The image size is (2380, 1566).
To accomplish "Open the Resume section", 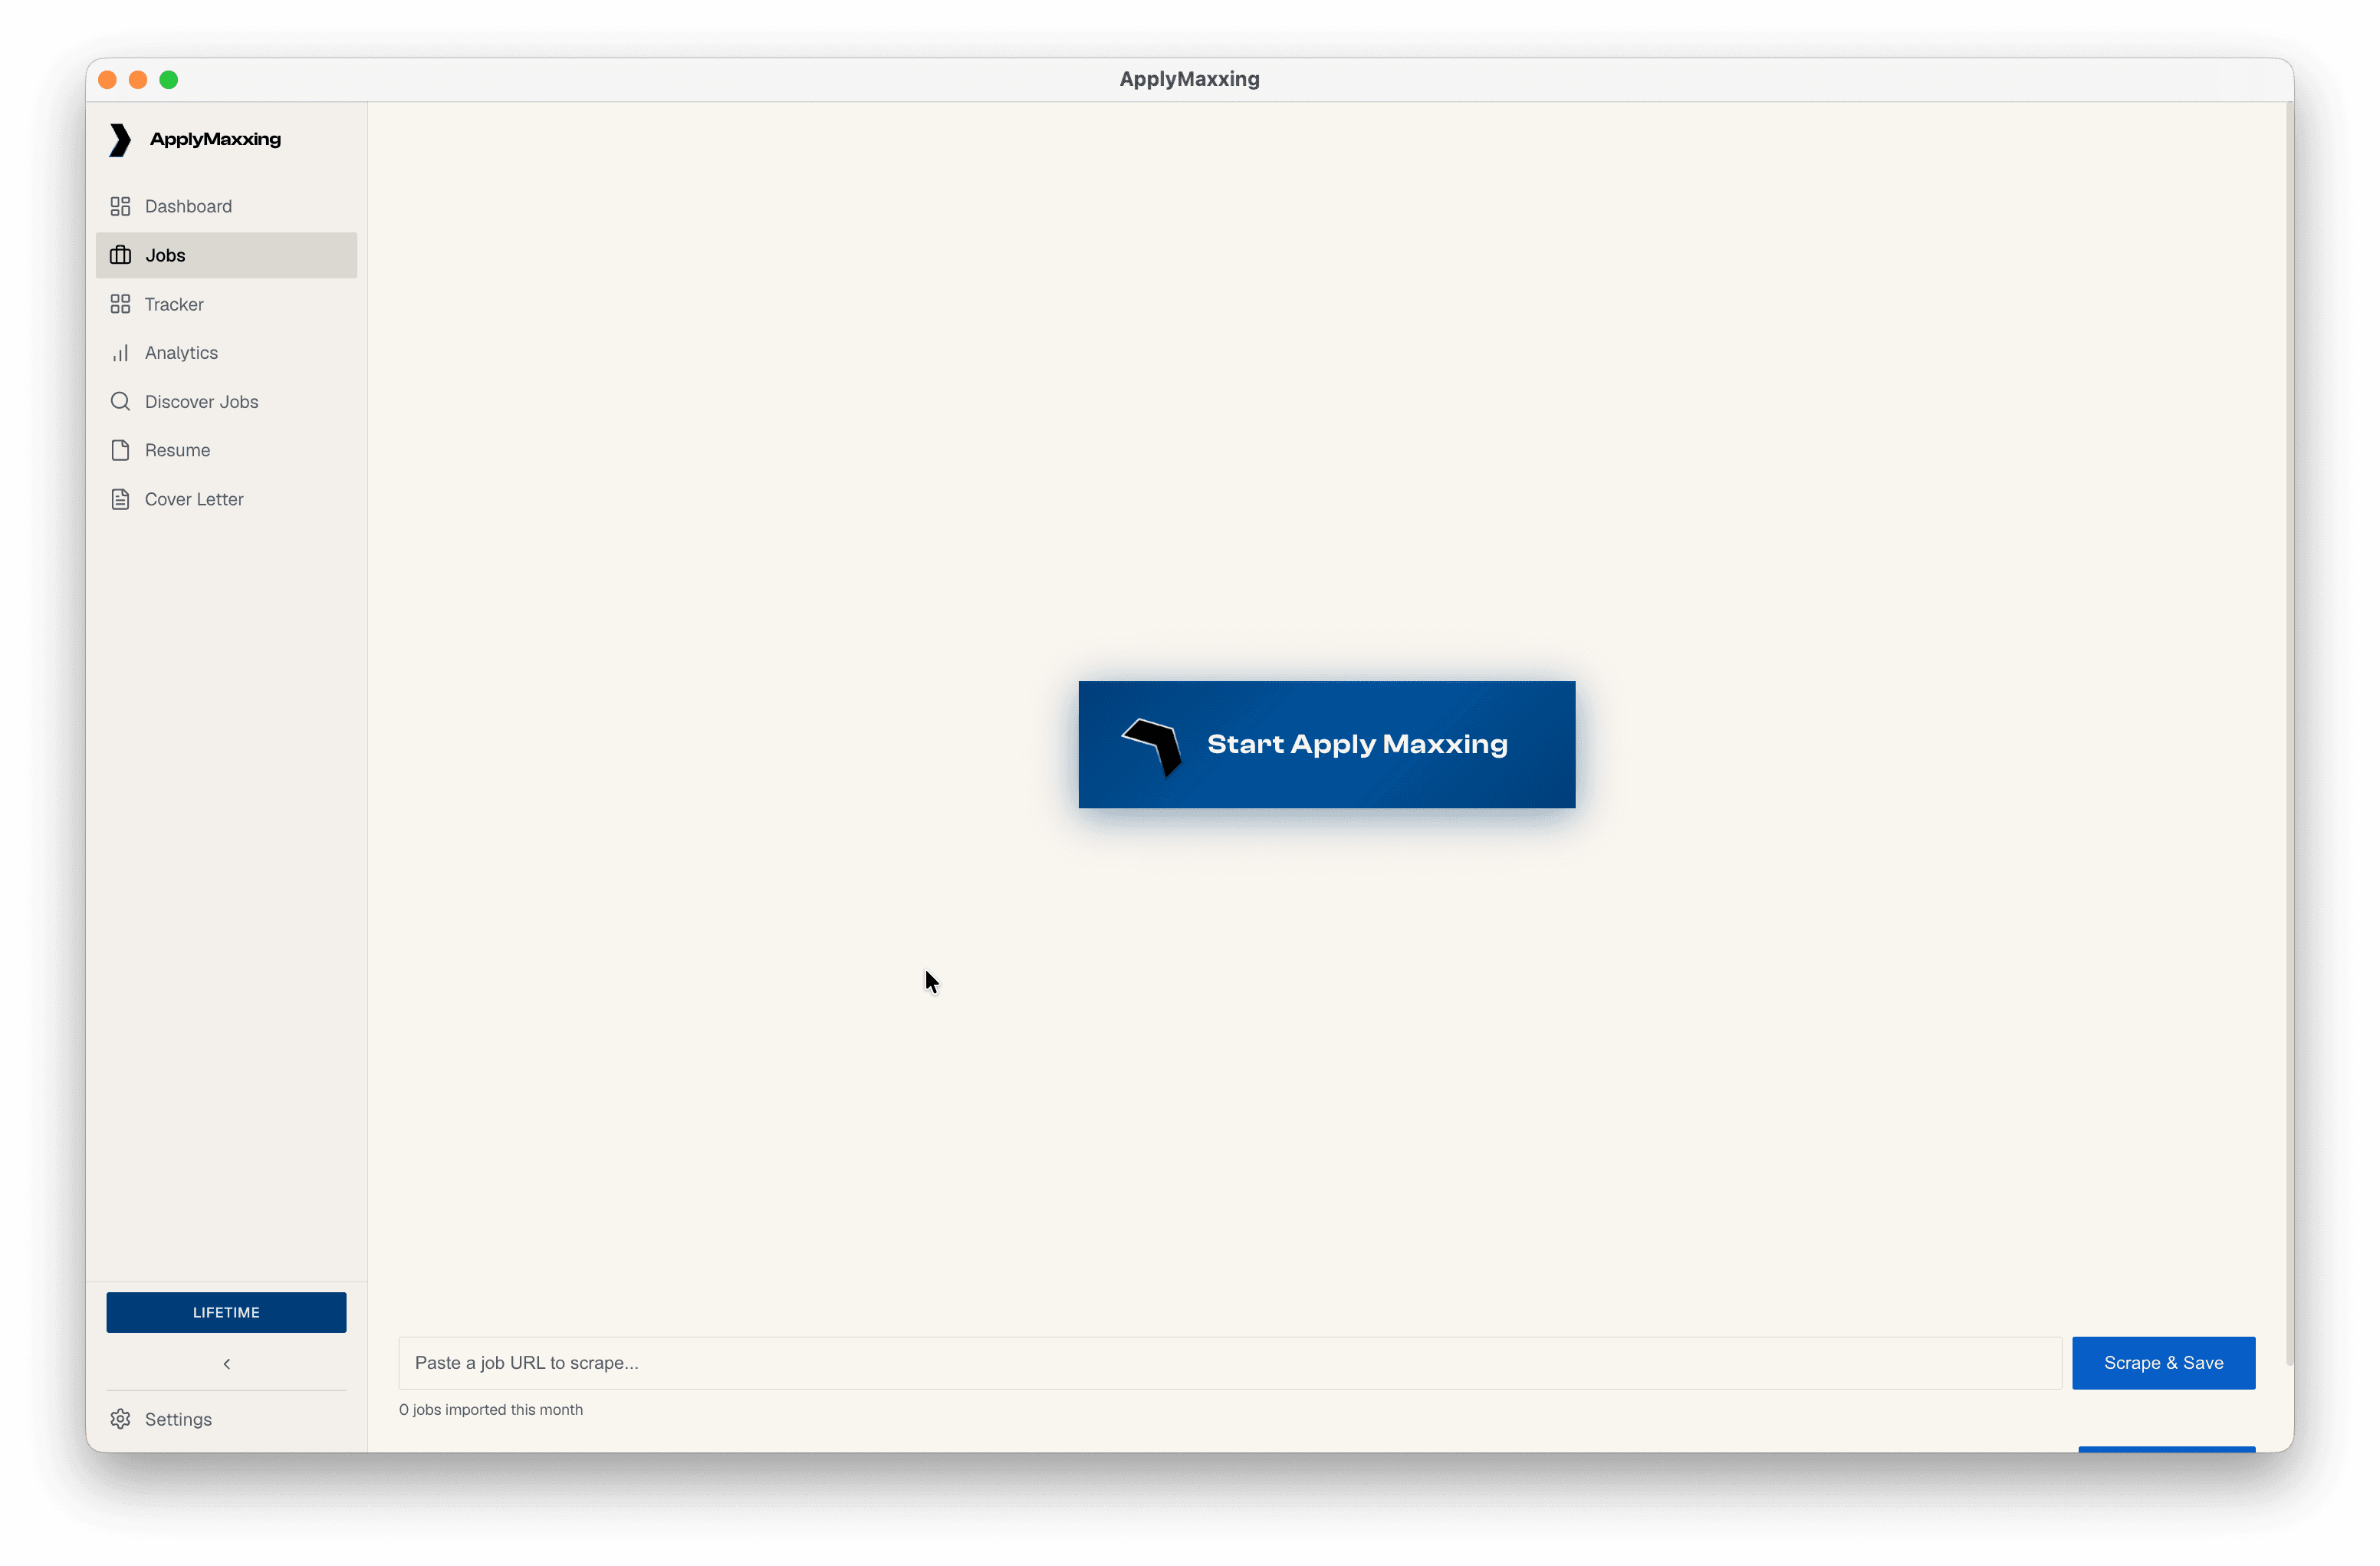I will coord(226,450).
